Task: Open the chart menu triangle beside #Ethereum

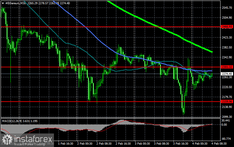Action: click(x=3, y=3)
